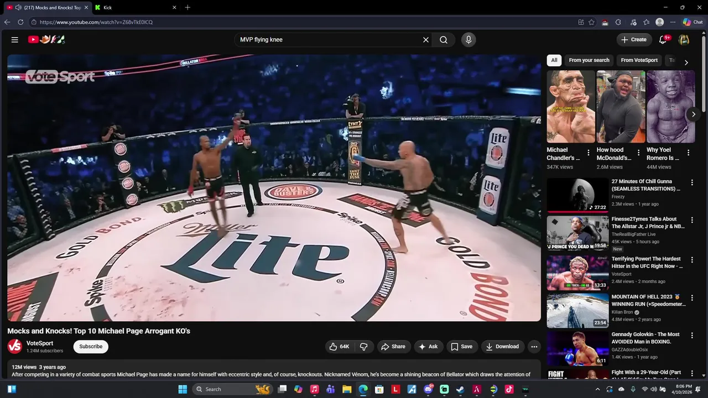Open options for Why Yoel Romero short

[689, 153]
